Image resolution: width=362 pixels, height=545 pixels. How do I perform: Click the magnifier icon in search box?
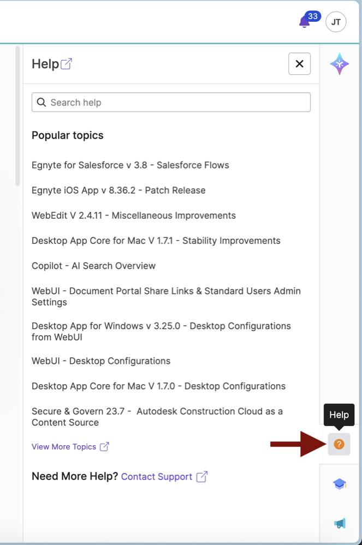41,102
